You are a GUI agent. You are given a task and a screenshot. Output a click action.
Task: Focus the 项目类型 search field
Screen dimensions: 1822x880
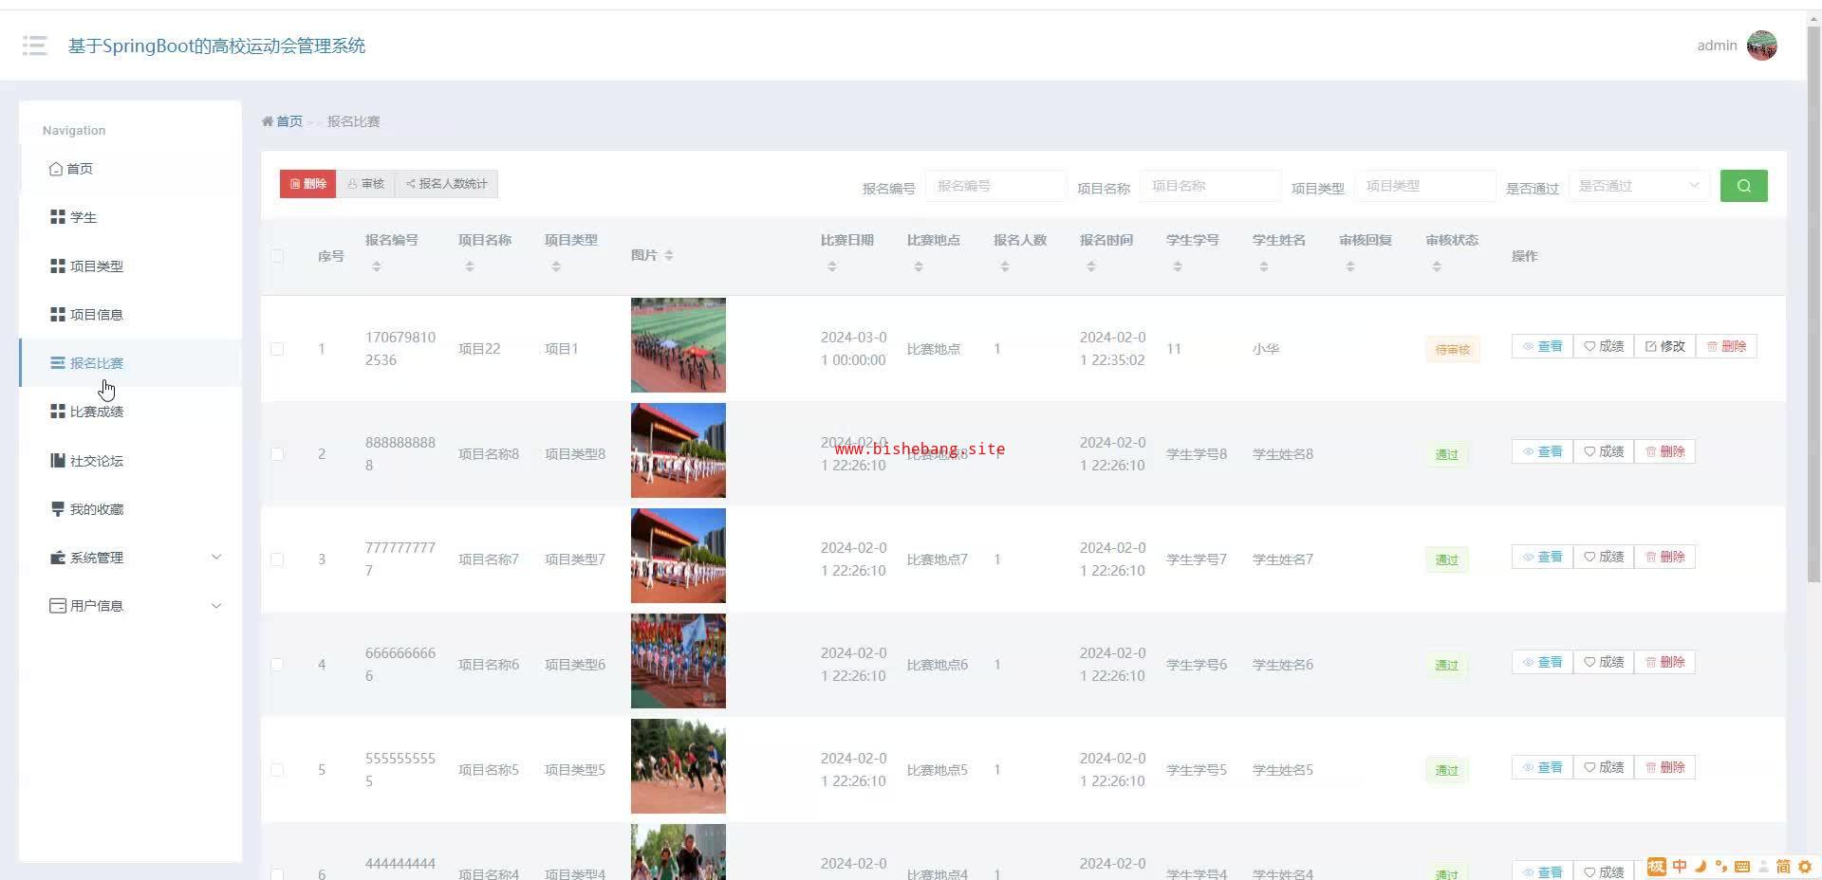point(1424,186)
